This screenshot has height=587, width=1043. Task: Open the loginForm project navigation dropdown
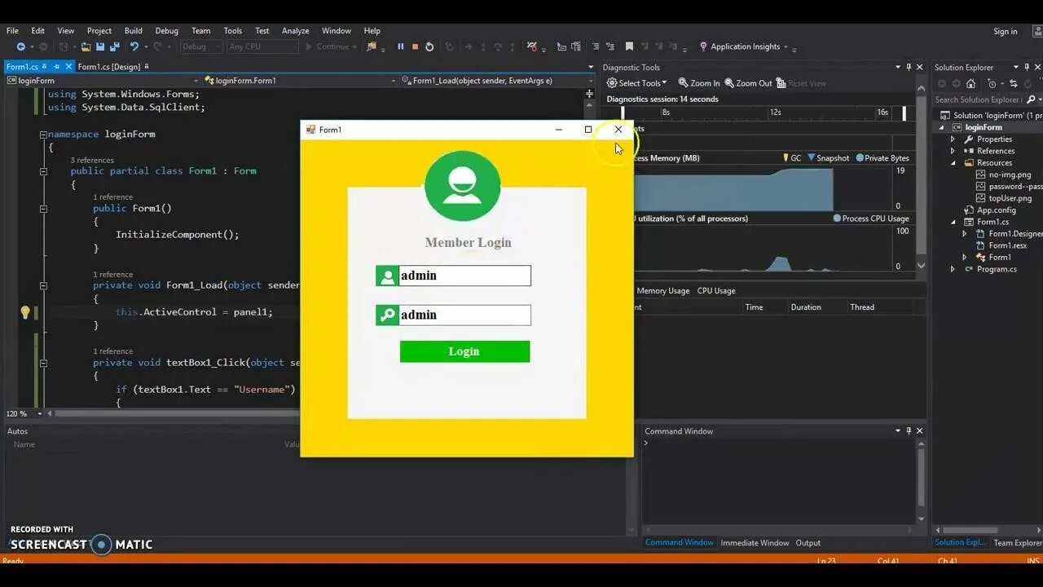[103, 81]
